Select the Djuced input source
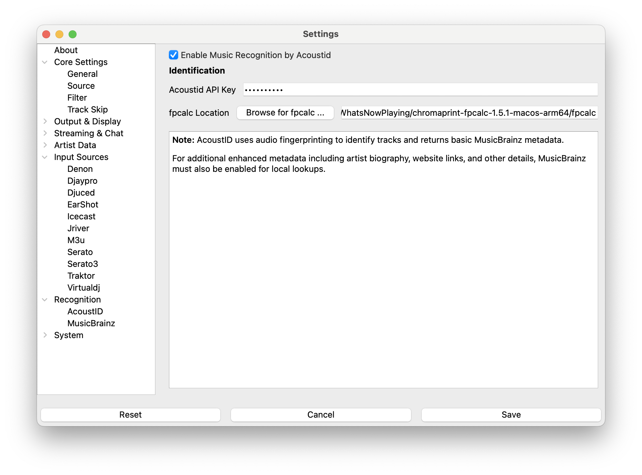The width and height of the screenshot is (642, 475). point(81,193)
